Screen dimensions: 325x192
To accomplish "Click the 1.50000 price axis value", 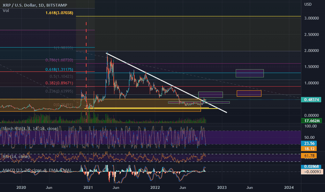I will click(x=311, y=67).
